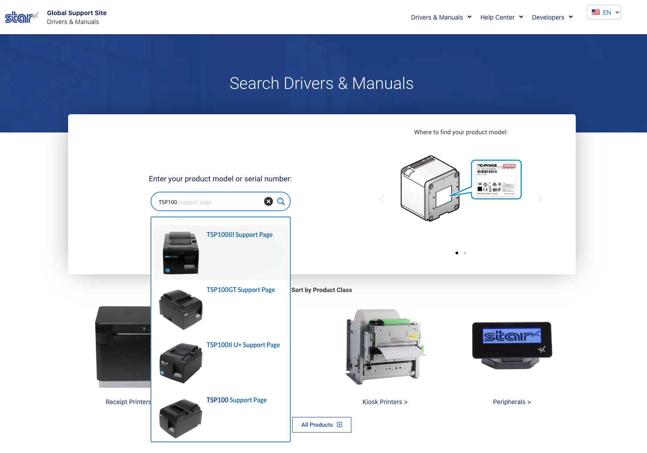Open the TSP100 Support Page suggestion
The image size is (647, 453).
coord(236,400)
